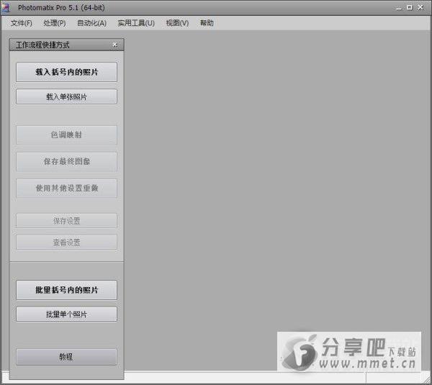The image size is (432, 385).
Task: Click the window resize grip corner
Action: (x=427, y=379)
